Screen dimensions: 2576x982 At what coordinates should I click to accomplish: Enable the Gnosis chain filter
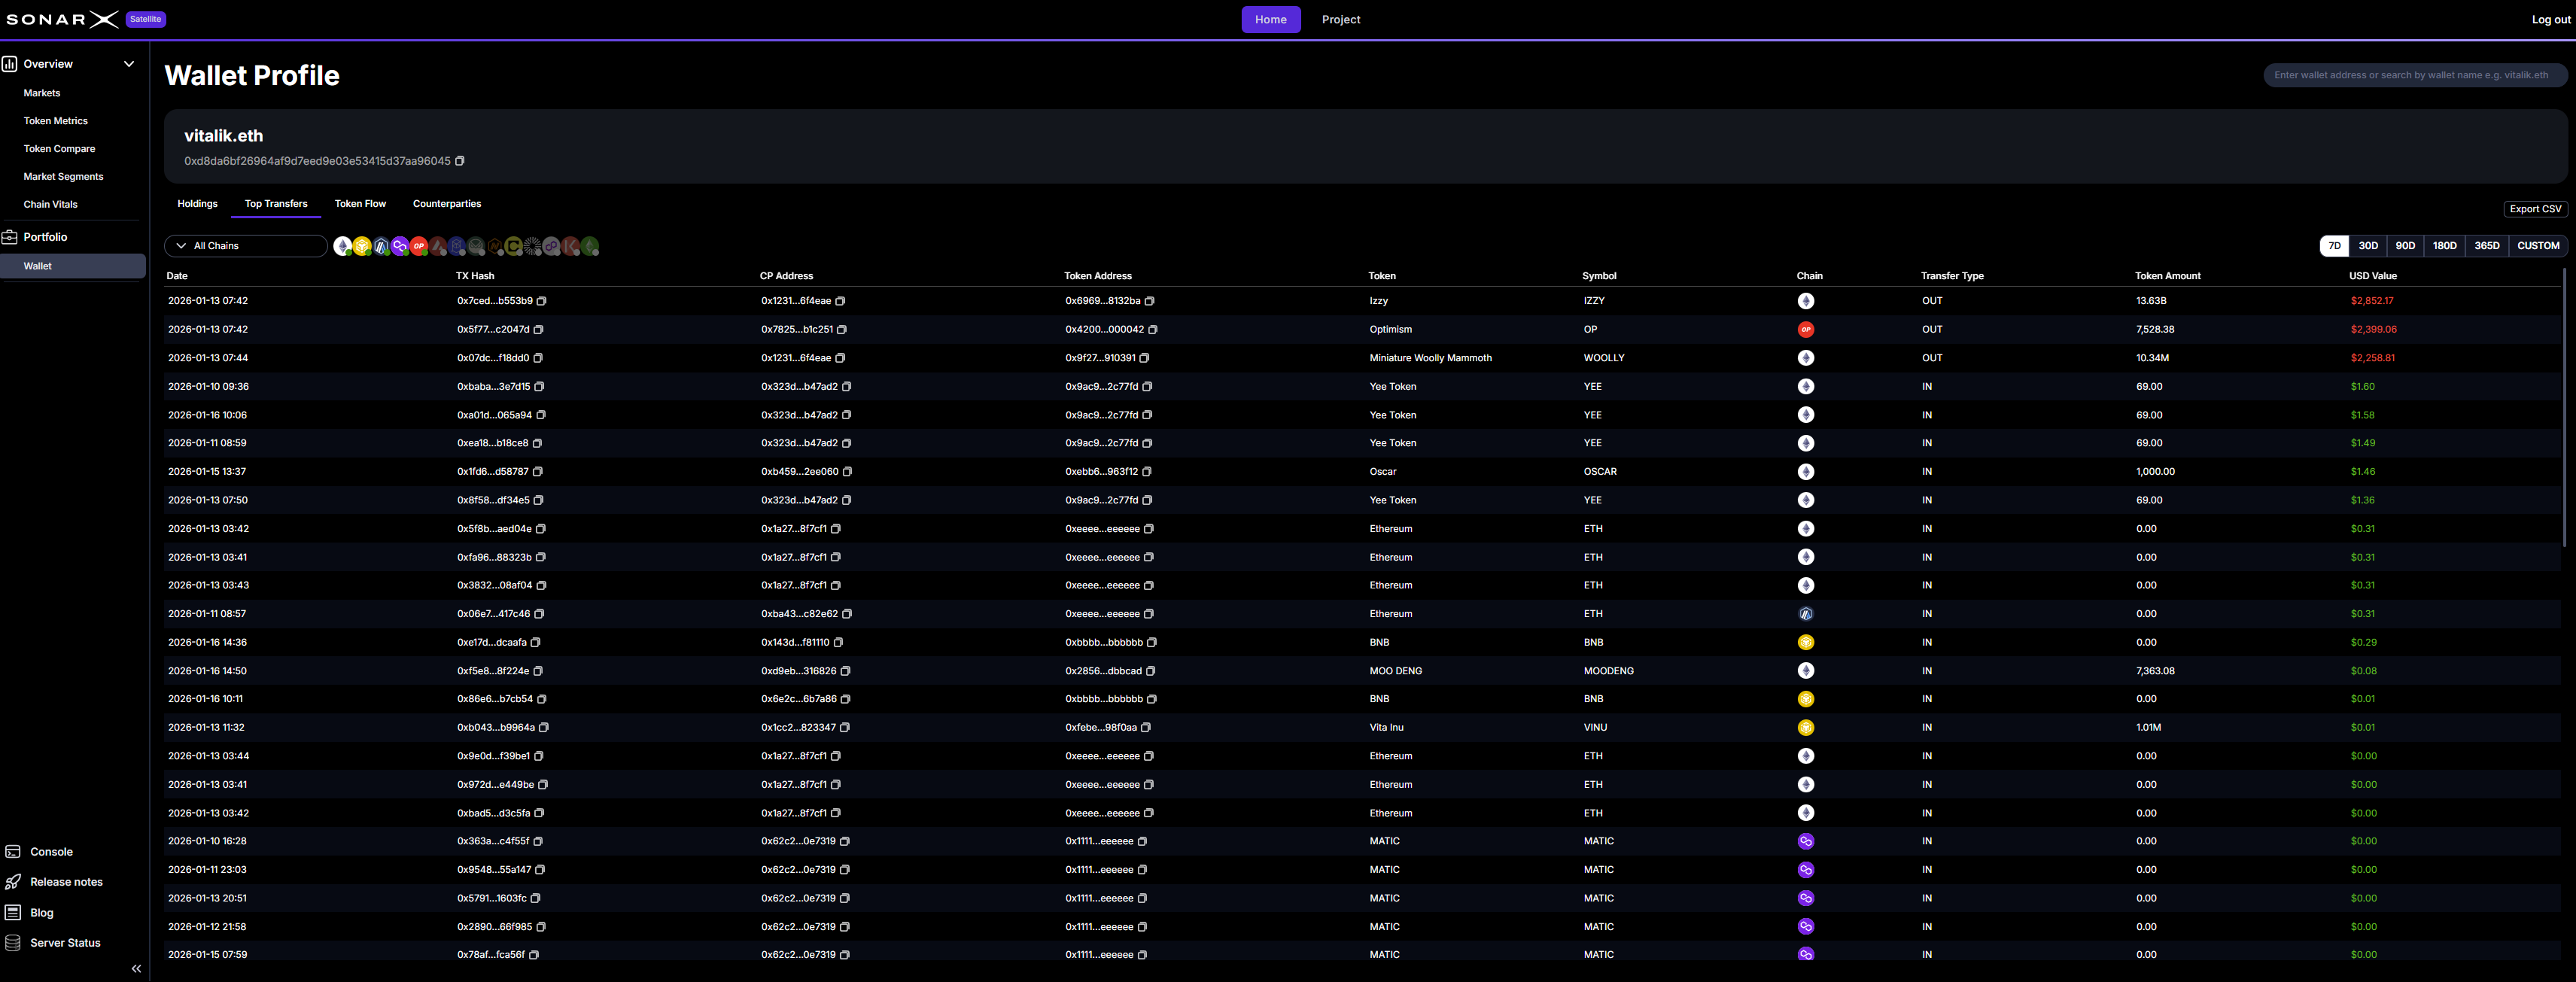point(476,246)
